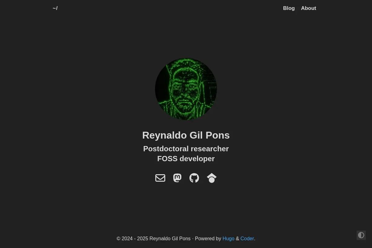The width and height of the screenshot is (372, 248).
Task: Click the ~/ home link
Action: (x=55, y=8)
